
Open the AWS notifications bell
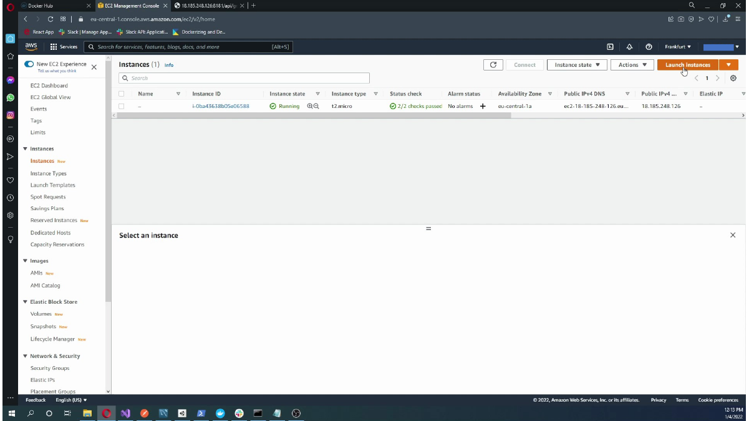[629, 47]
